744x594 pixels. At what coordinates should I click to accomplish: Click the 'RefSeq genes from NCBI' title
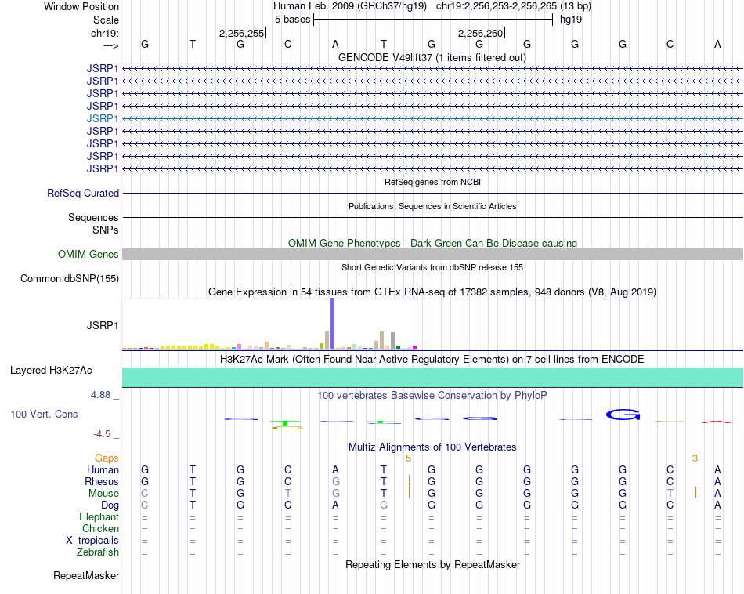click(432, 182)
